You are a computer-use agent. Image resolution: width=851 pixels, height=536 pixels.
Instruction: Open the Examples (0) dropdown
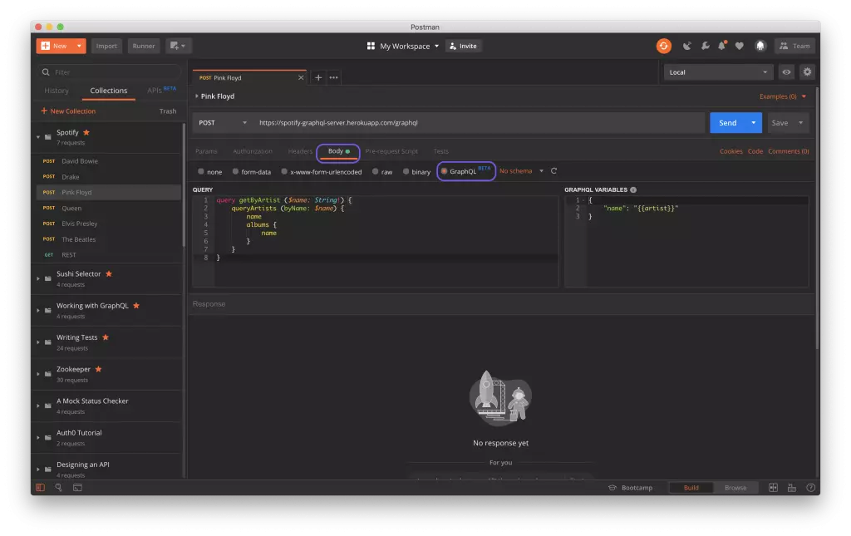[x=783, y=96]
